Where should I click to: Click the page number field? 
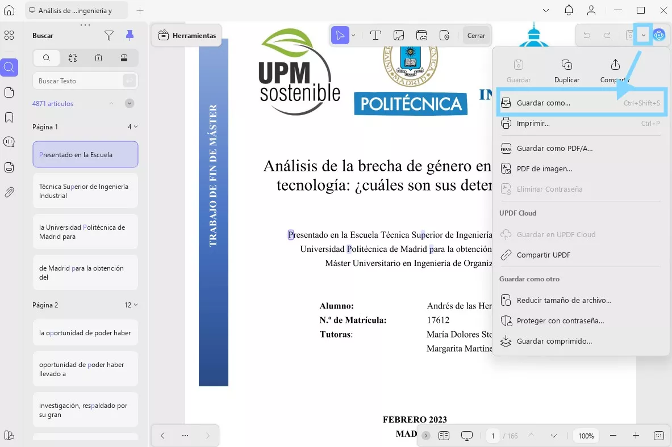493,436
